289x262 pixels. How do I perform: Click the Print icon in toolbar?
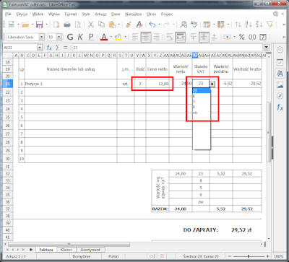tap(67, 25)
